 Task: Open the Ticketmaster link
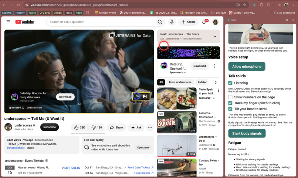click(143, 173)
